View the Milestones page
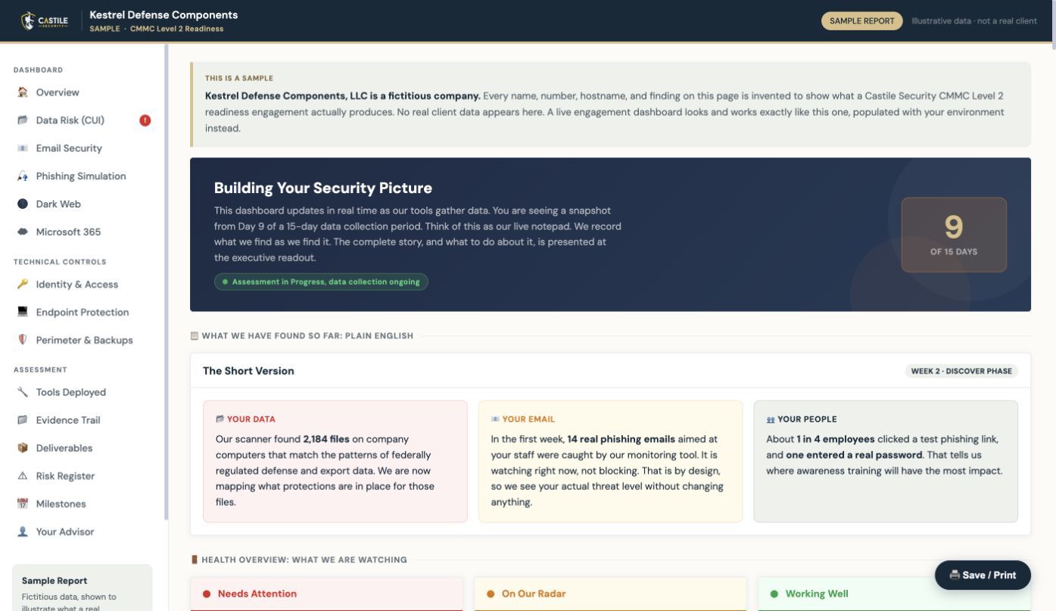This screenshot has width=1056, height=611. click(x=83, y=504)
